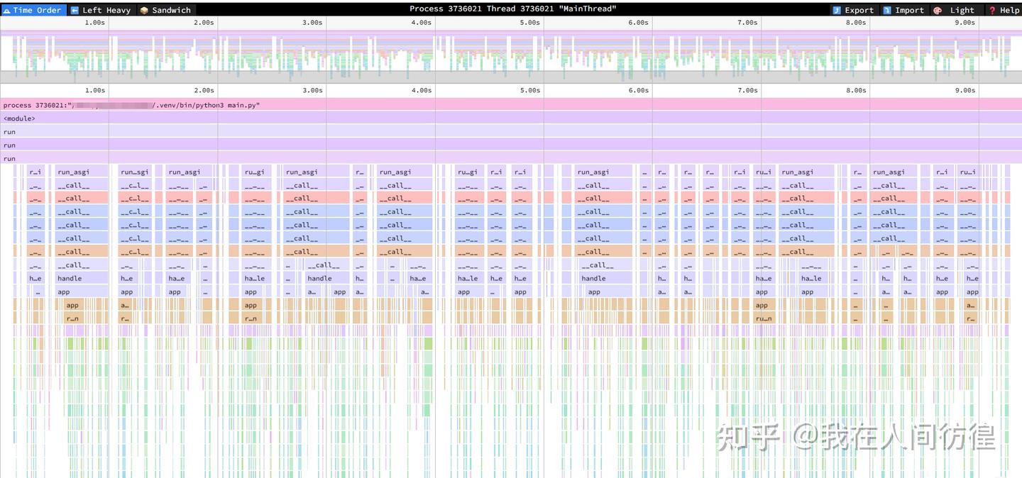Open the Help page
1022x478 pixels.
(x=1008, y=10)
